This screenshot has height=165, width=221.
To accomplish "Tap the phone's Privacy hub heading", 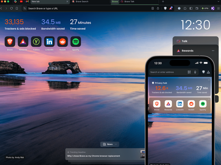I will pos(160,83).
